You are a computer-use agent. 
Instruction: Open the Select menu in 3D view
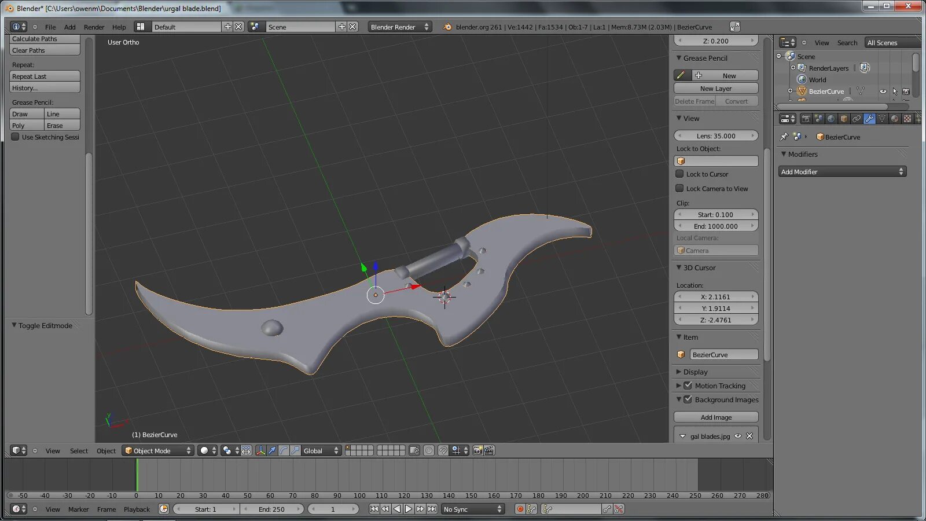[x=79, y=450]
